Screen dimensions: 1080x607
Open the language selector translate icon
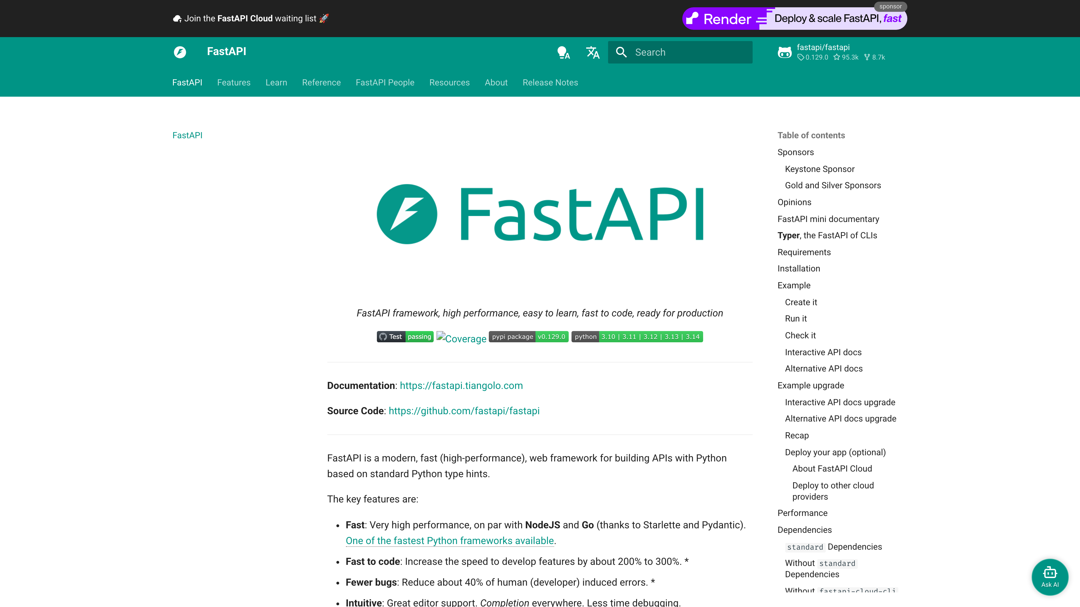tap(592, 52)
